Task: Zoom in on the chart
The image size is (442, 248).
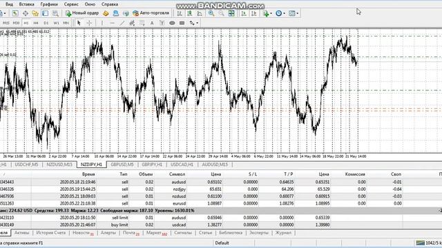Action: pyautogui.click(x=211, y=13)
